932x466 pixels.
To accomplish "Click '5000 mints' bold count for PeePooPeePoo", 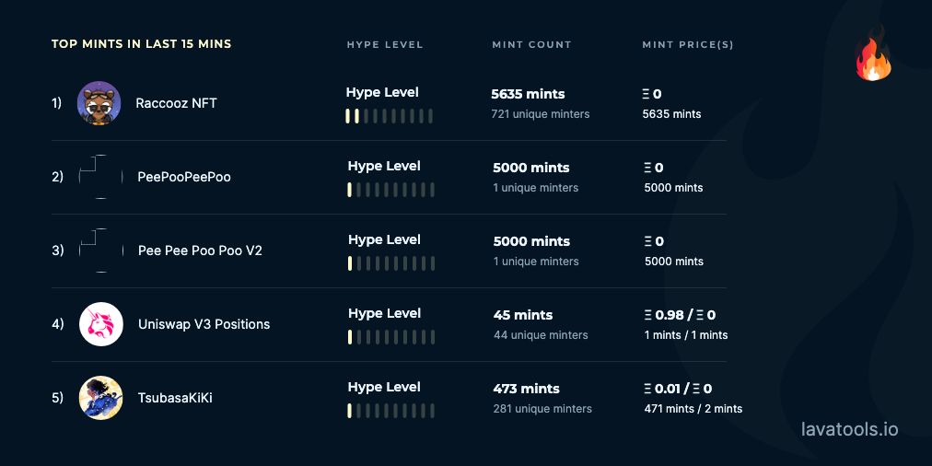I will click(530, 168).
